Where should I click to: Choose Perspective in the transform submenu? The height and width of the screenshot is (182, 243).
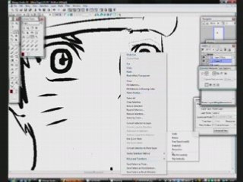(177, 149)
